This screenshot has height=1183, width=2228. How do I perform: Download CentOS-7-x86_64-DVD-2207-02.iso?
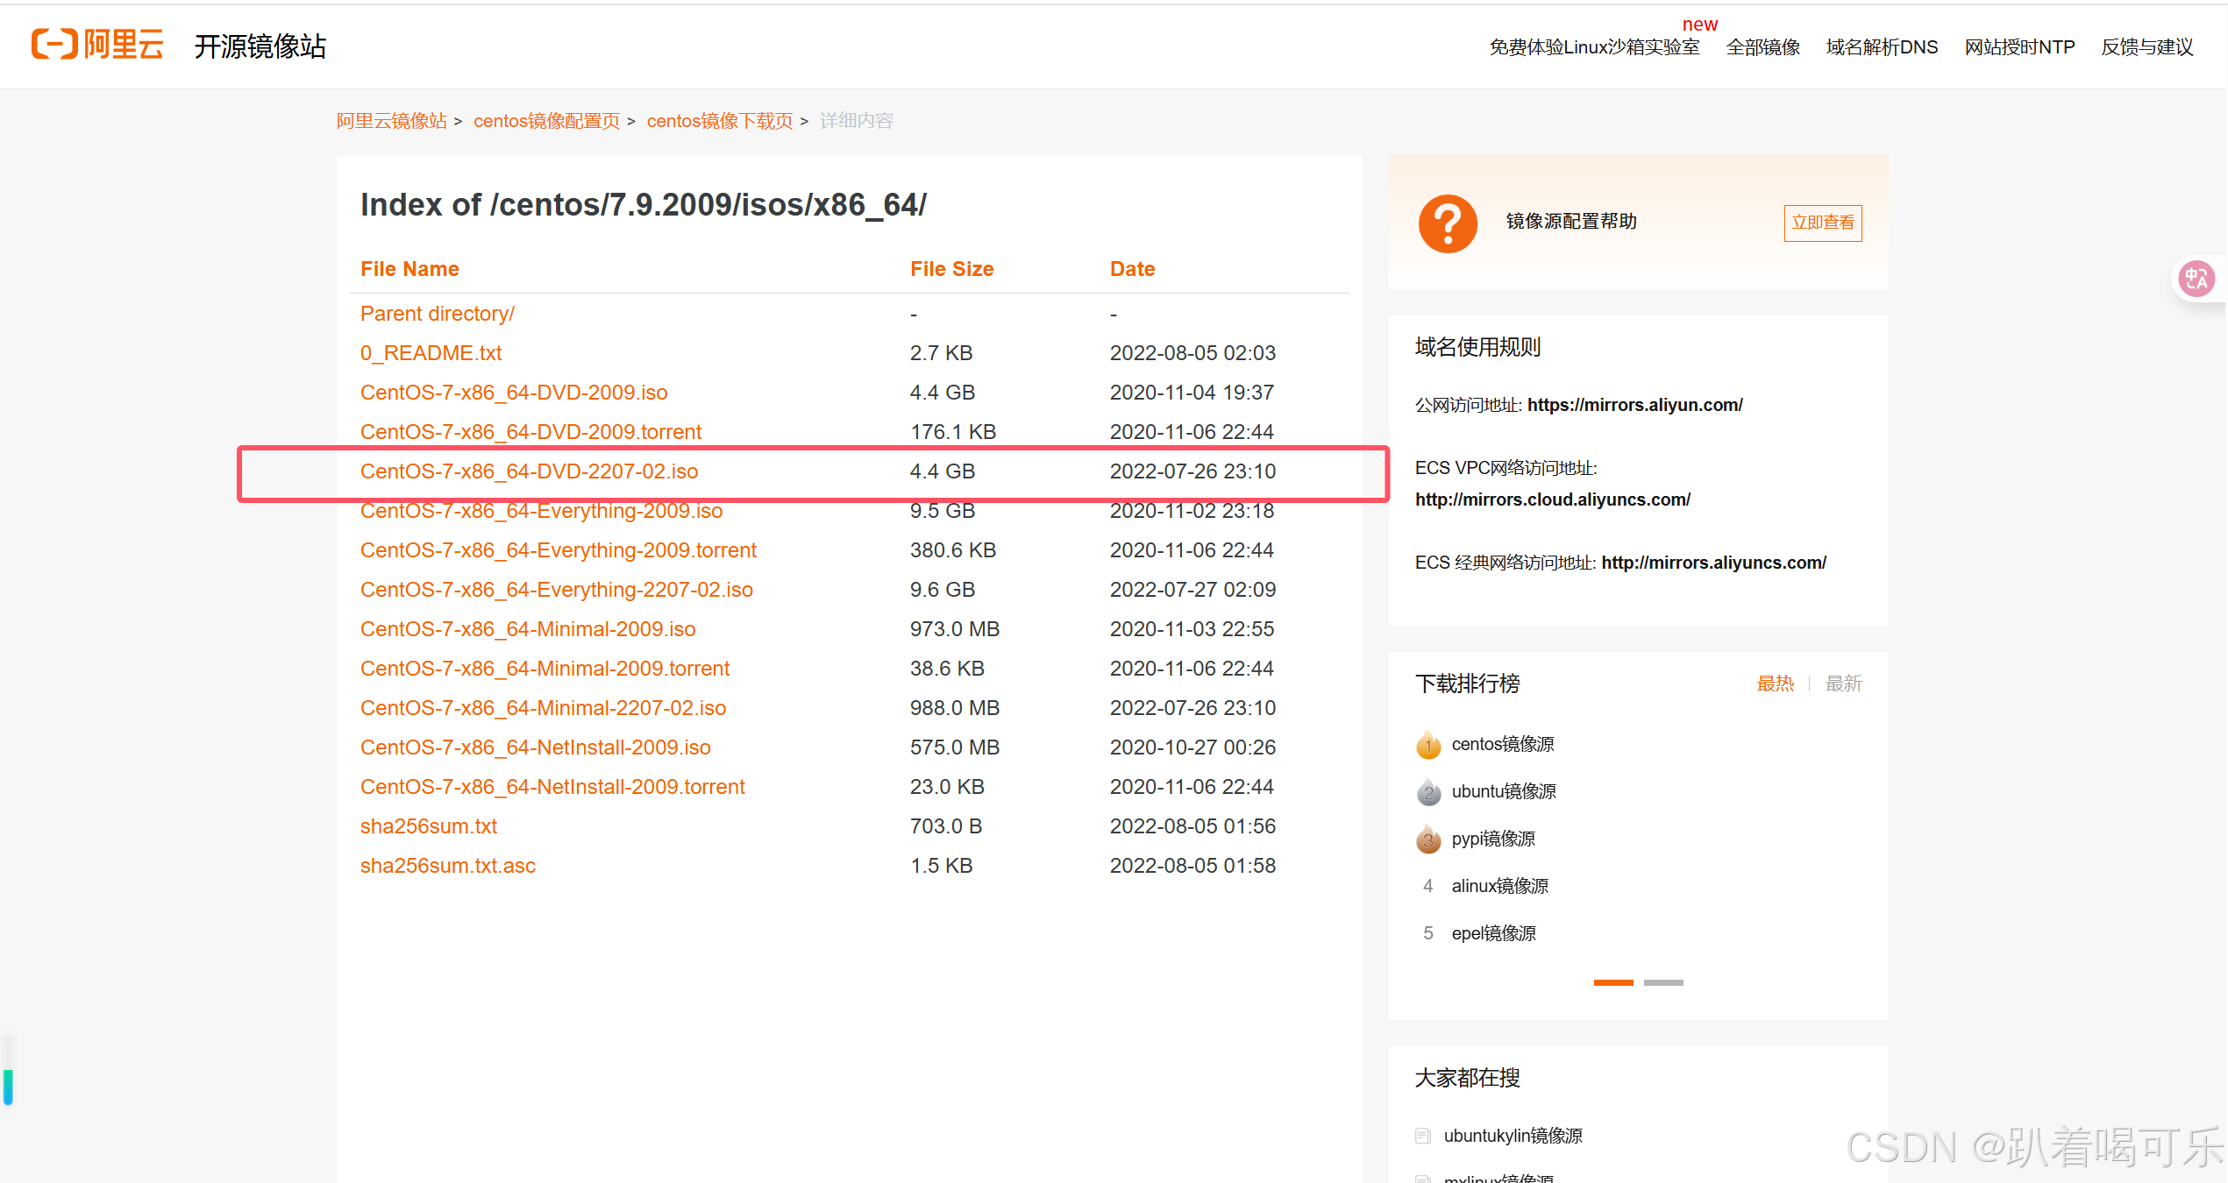click(529, 471)
